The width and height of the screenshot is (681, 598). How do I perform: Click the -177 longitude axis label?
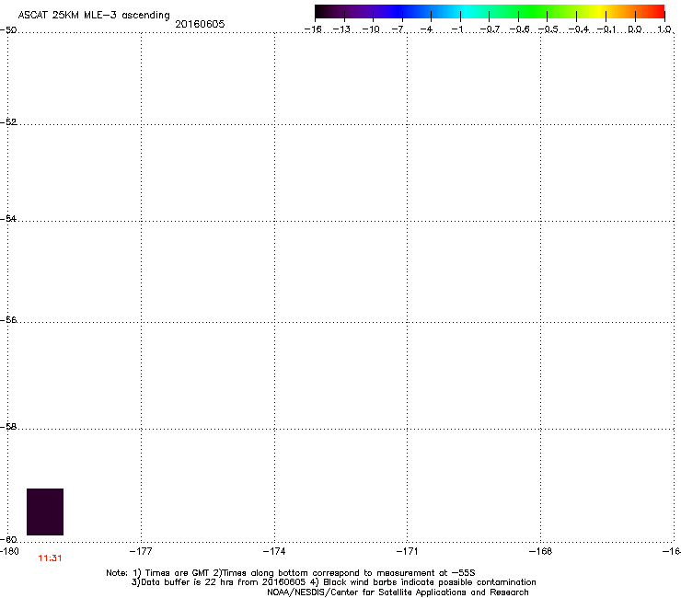(141, 551)
